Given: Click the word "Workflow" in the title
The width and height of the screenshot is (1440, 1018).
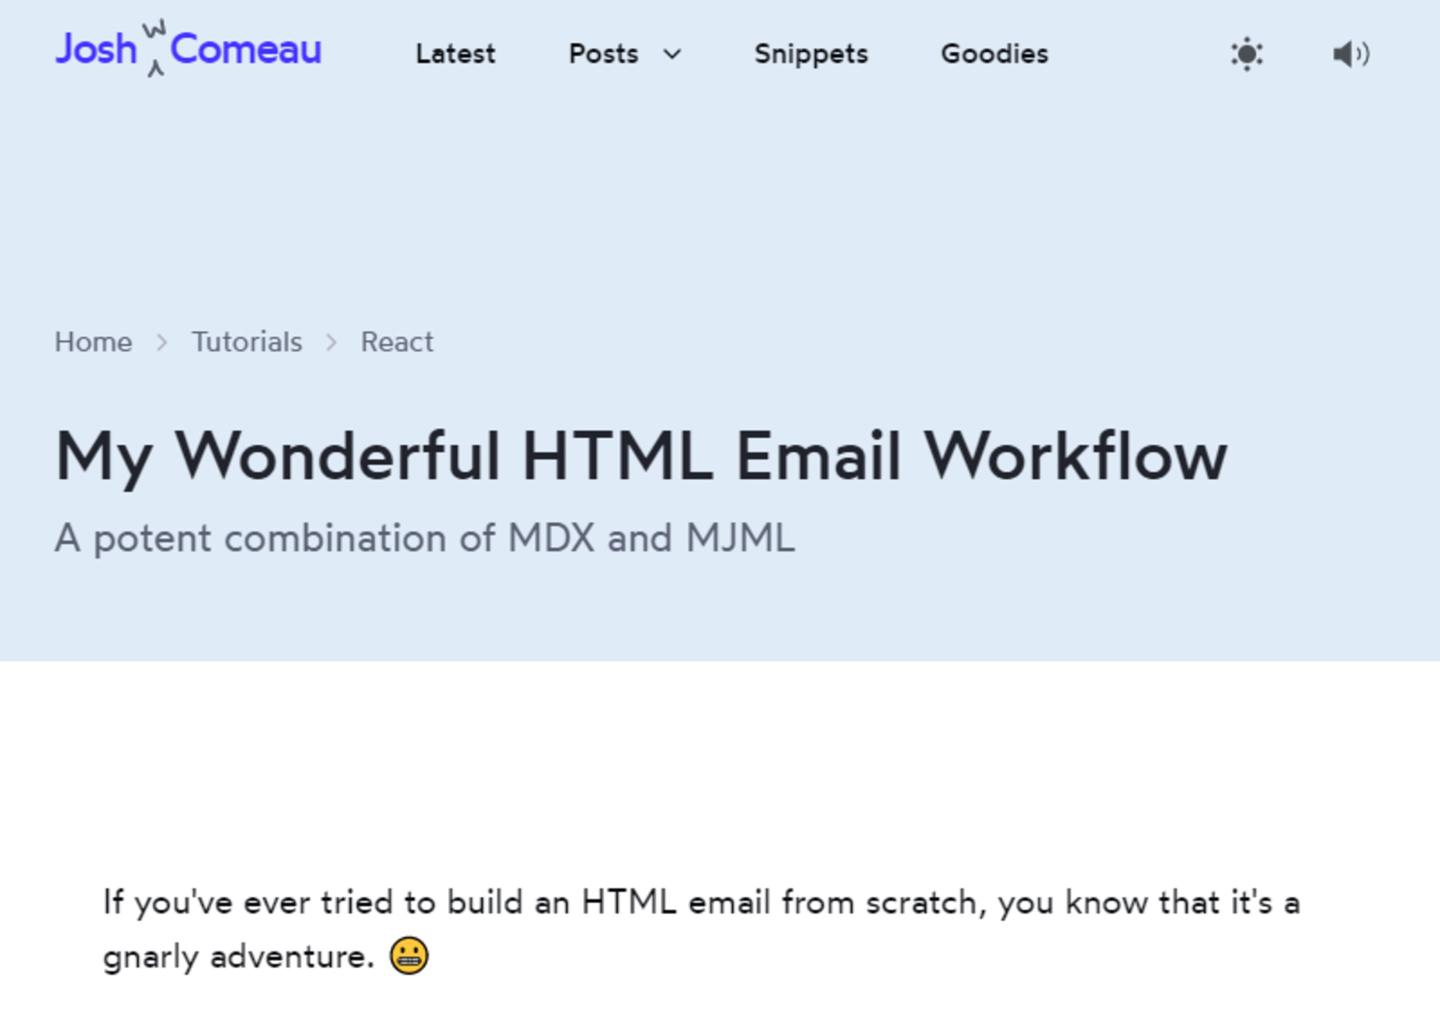Looking at the screenshot, I should click(x=1074, y=456).
